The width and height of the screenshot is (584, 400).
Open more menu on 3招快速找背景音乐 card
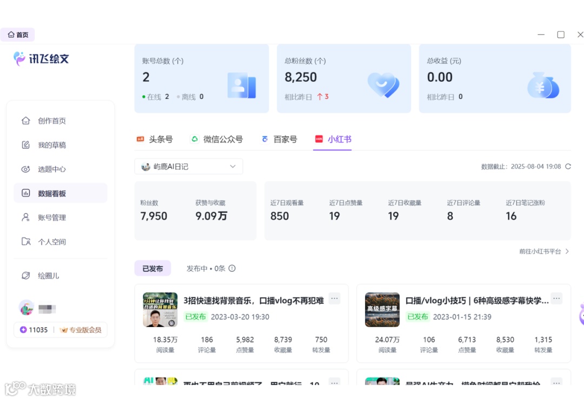(335, 299)
